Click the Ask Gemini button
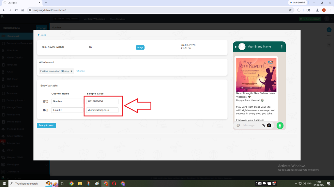The height and width of the screenshot is (187, 334). pyautogui.click(x=297, y=3)
